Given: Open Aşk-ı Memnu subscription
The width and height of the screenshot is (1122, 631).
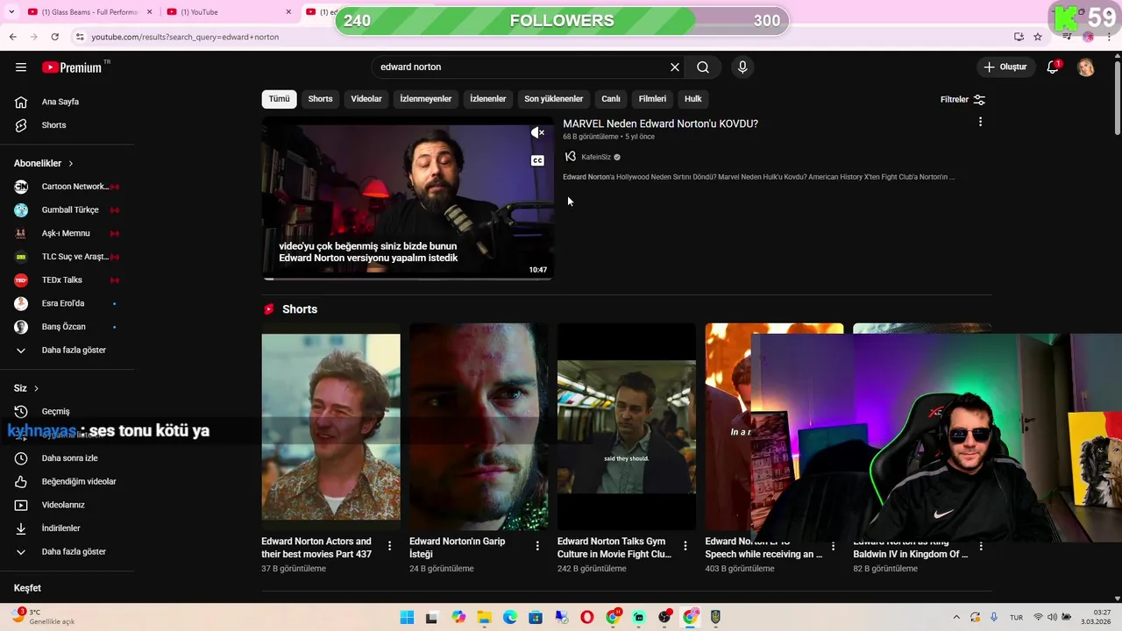Looking at the screenshot, I should coord(67,233).
